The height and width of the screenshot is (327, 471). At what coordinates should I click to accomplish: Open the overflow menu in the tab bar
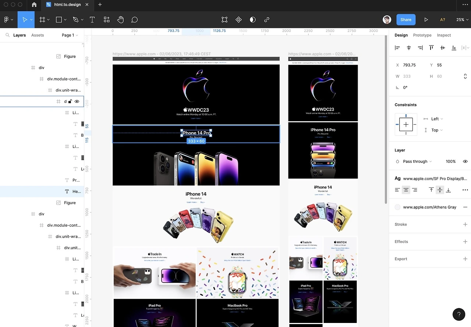pyautogui.click(x=465, y=5)
